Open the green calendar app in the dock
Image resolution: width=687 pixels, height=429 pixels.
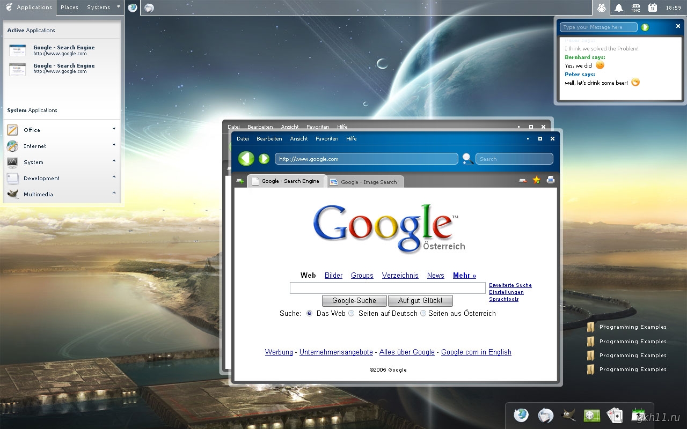(x=638, y=416)
